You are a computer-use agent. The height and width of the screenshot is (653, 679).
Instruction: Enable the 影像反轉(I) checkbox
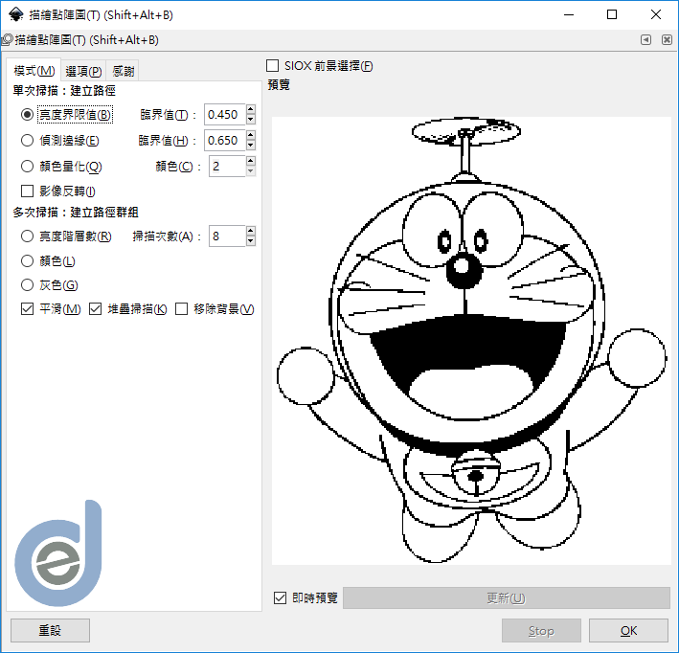[27, 191]
